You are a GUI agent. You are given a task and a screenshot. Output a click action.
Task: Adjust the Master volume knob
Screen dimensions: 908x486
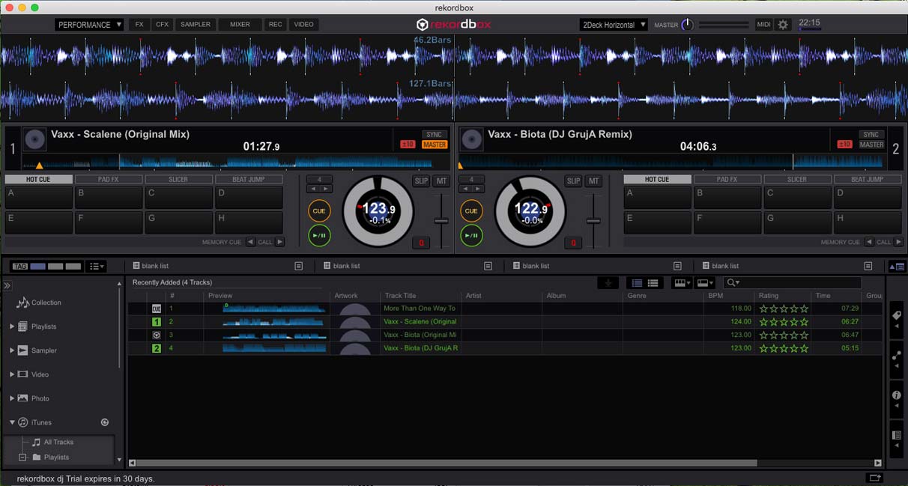[687, 25]
